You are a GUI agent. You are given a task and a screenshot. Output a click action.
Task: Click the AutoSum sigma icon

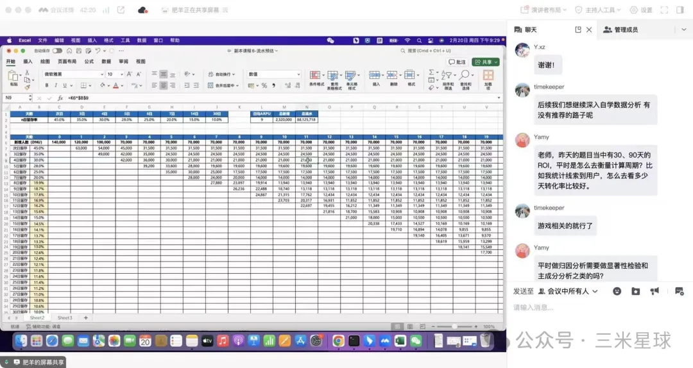[x=432, y=72]
